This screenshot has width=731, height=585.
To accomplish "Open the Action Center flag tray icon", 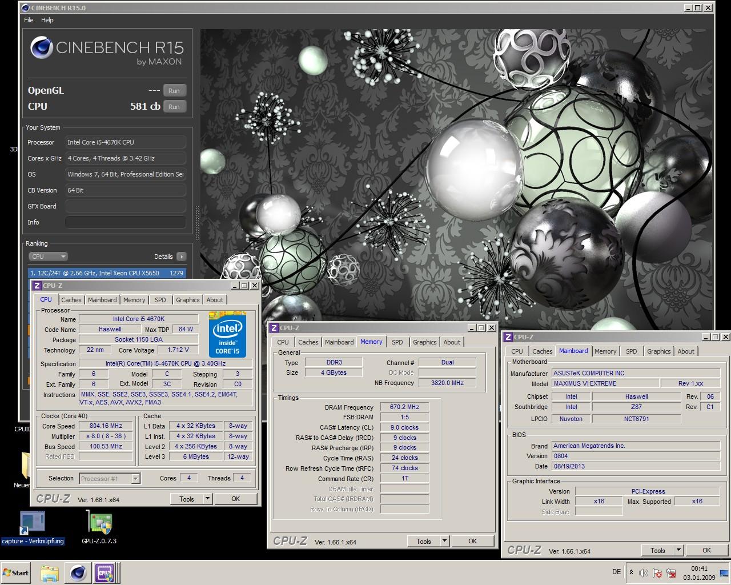I will pos(657,573).
